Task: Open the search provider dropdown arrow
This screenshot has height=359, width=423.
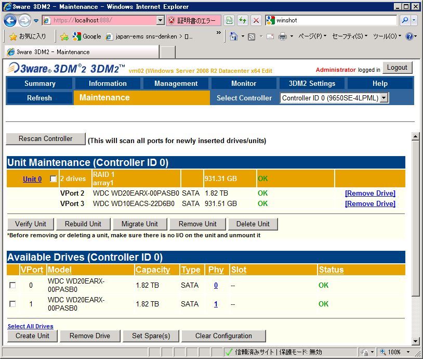Action: point(414,20)
